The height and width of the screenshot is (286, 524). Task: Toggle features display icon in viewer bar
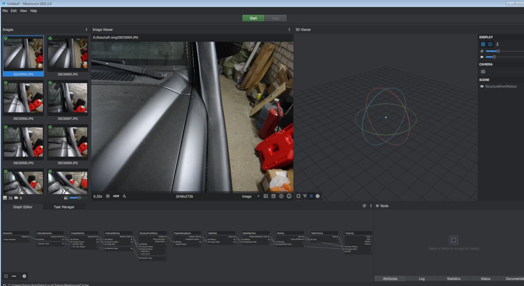point(124,196)
